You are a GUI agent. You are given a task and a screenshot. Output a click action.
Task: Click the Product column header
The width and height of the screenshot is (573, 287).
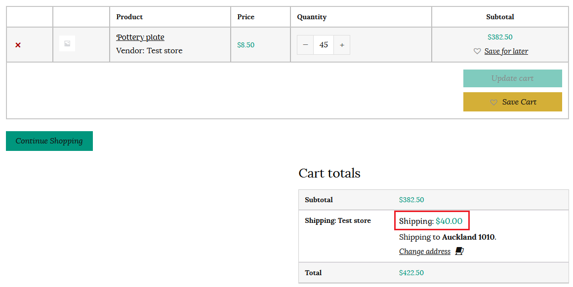click(129, 17)
